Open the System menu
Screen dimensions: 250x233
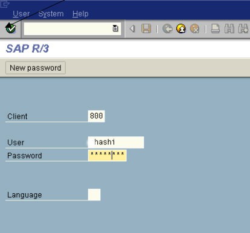51,14
